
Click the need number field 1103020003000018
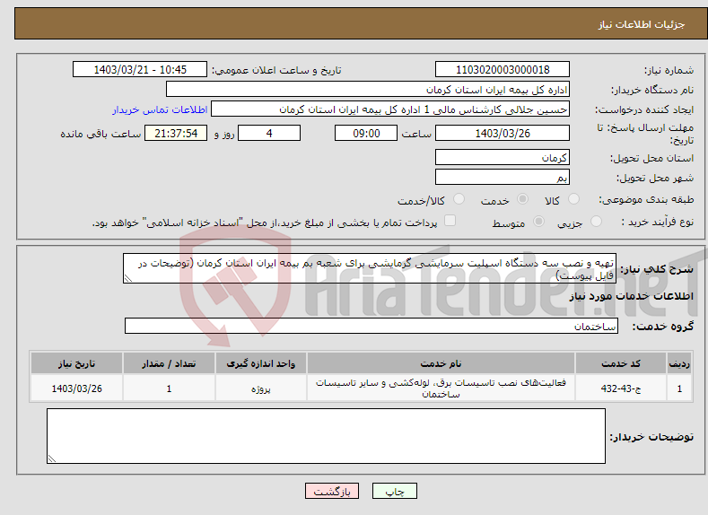pyautogui.click(x=503, y=69)
